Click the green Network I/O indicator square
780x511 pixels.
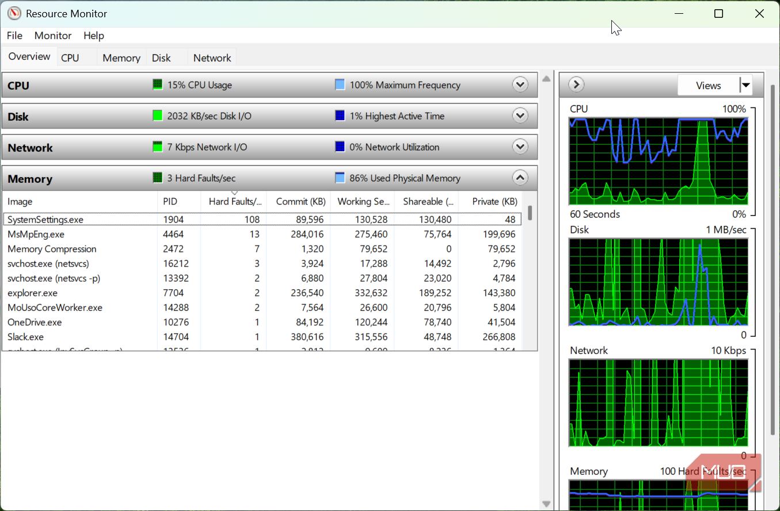(158, 147)
